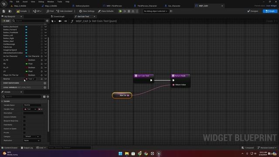
Task: Add new item in My Blueprint
Action: [6, 21]
